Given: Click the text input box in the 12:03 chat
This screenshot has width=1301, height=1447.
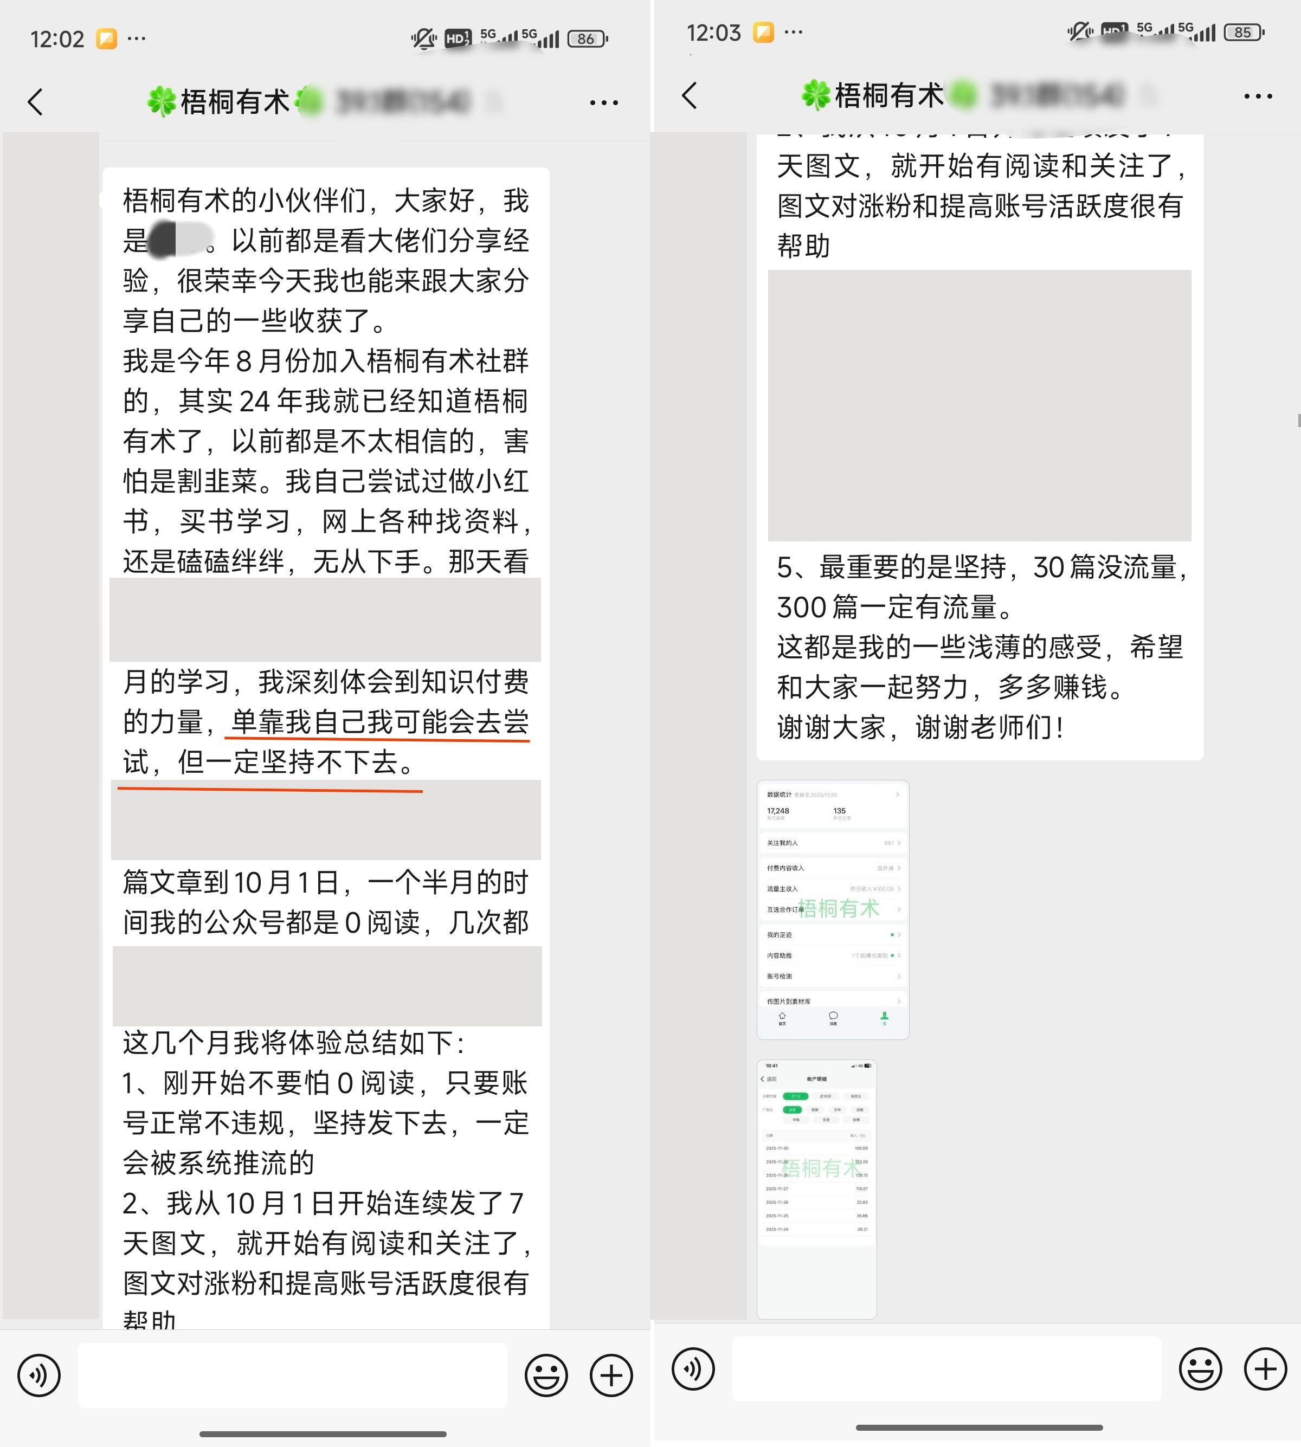Looking at the screenshot, I should 946,1368.
